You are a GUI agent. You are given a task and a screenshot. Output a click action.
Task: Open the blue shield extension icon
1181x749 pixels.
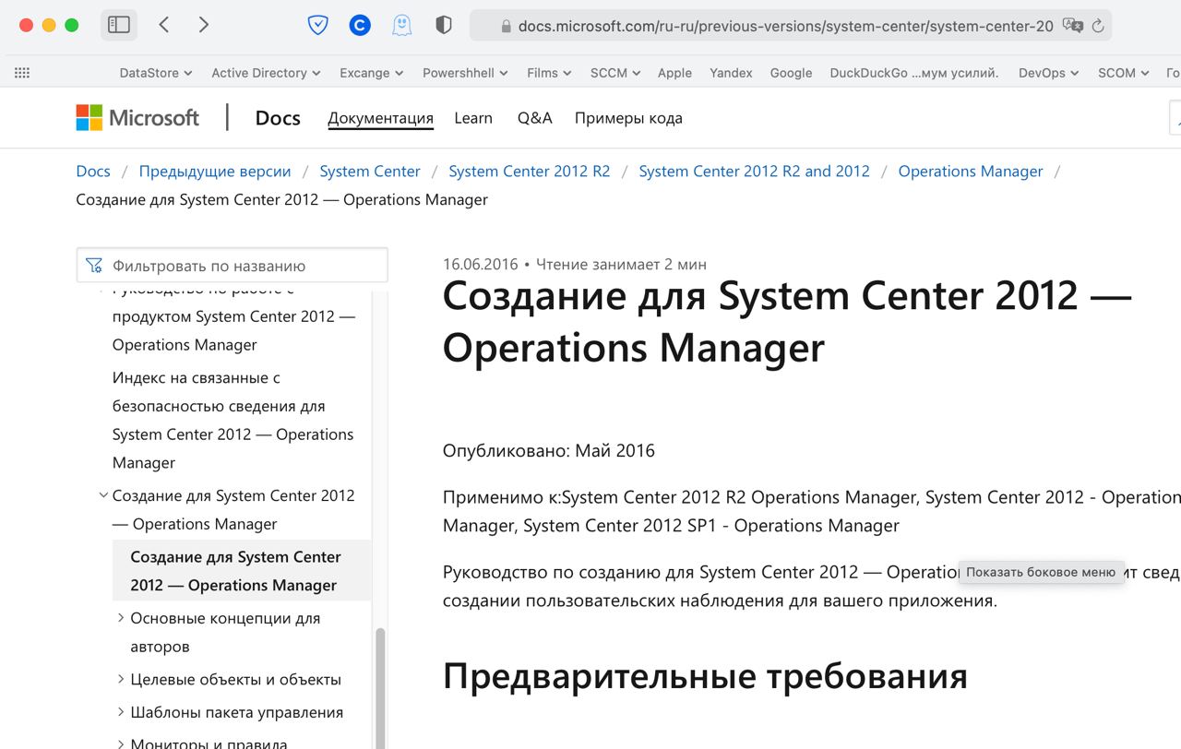coord(317,26)
